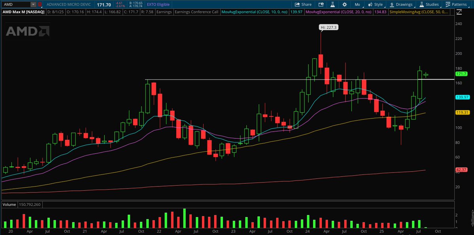
Task: Click the R: 7.58 range value
Action: click(147, 12)
